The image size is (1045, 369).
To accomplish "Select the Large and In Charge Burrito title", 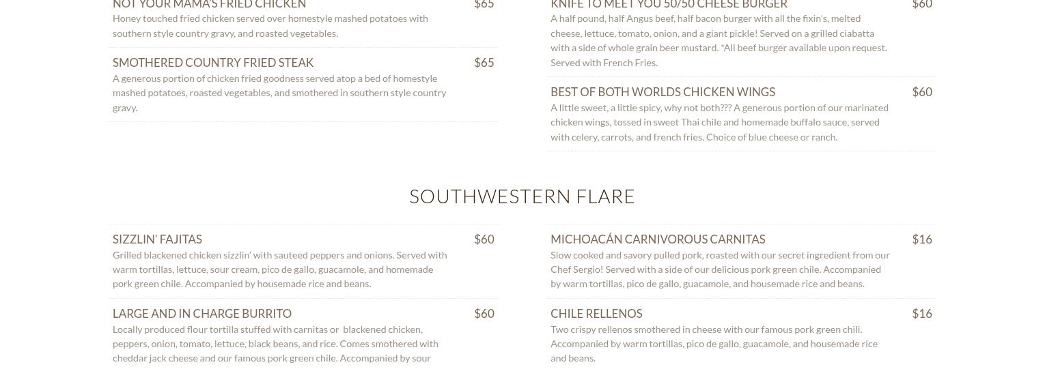I will point(202,314).
